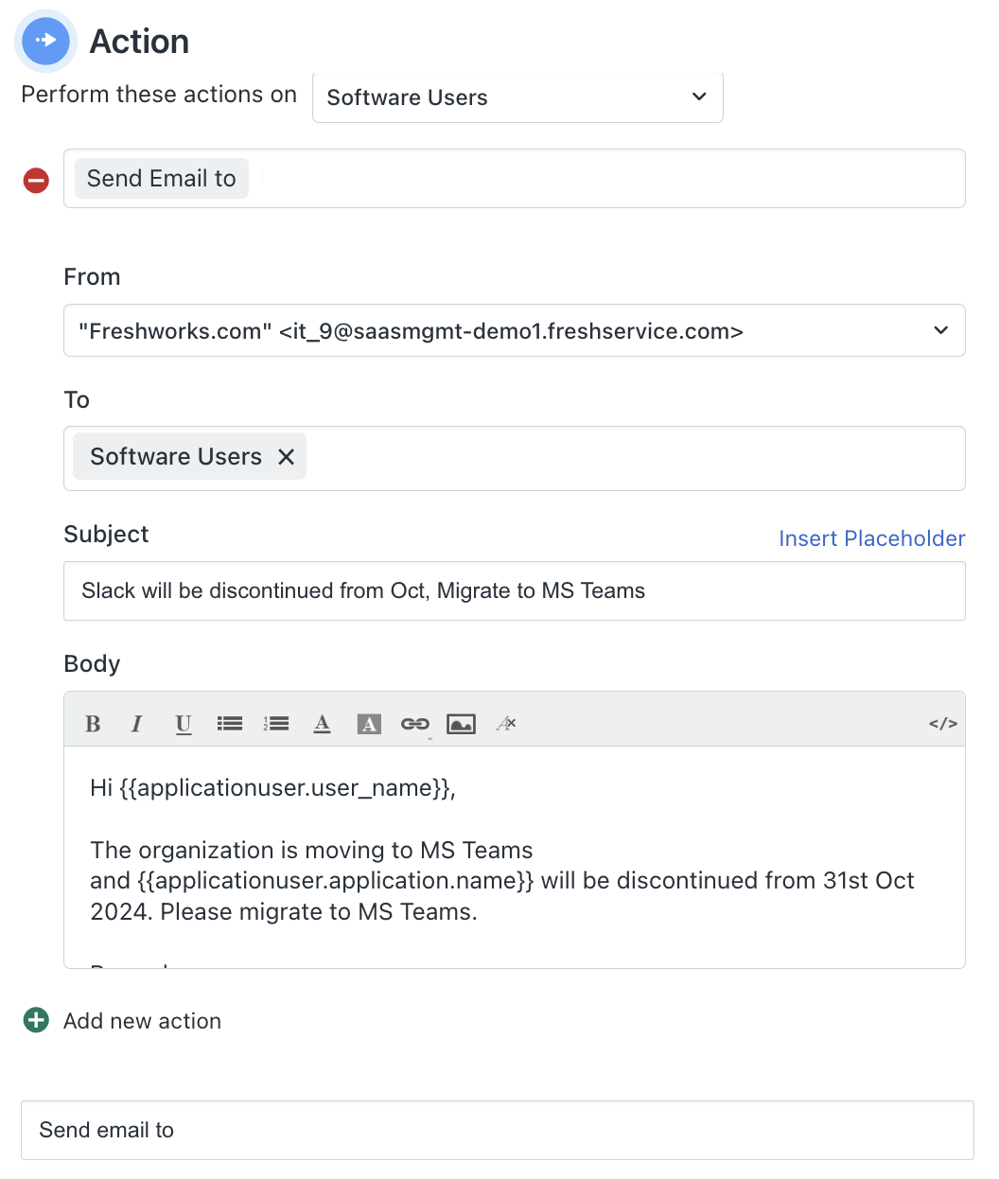Insert a numbered list in Body
Viewport: 999px width, 1179px height.
click(x=276, y=724)
